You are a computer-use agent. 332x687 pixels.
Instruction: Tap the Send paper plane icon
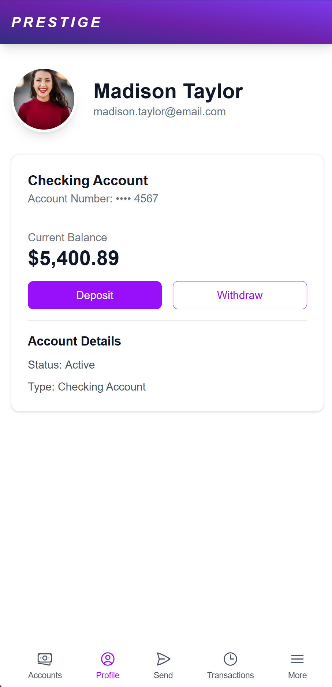pos(163,659)
